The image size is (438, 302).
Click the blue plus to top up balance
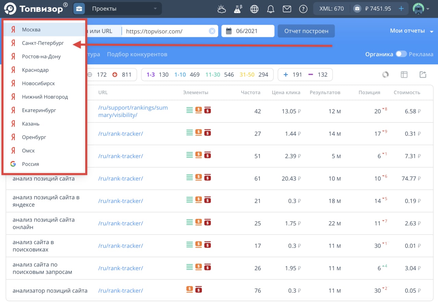(x=401, y=9)
